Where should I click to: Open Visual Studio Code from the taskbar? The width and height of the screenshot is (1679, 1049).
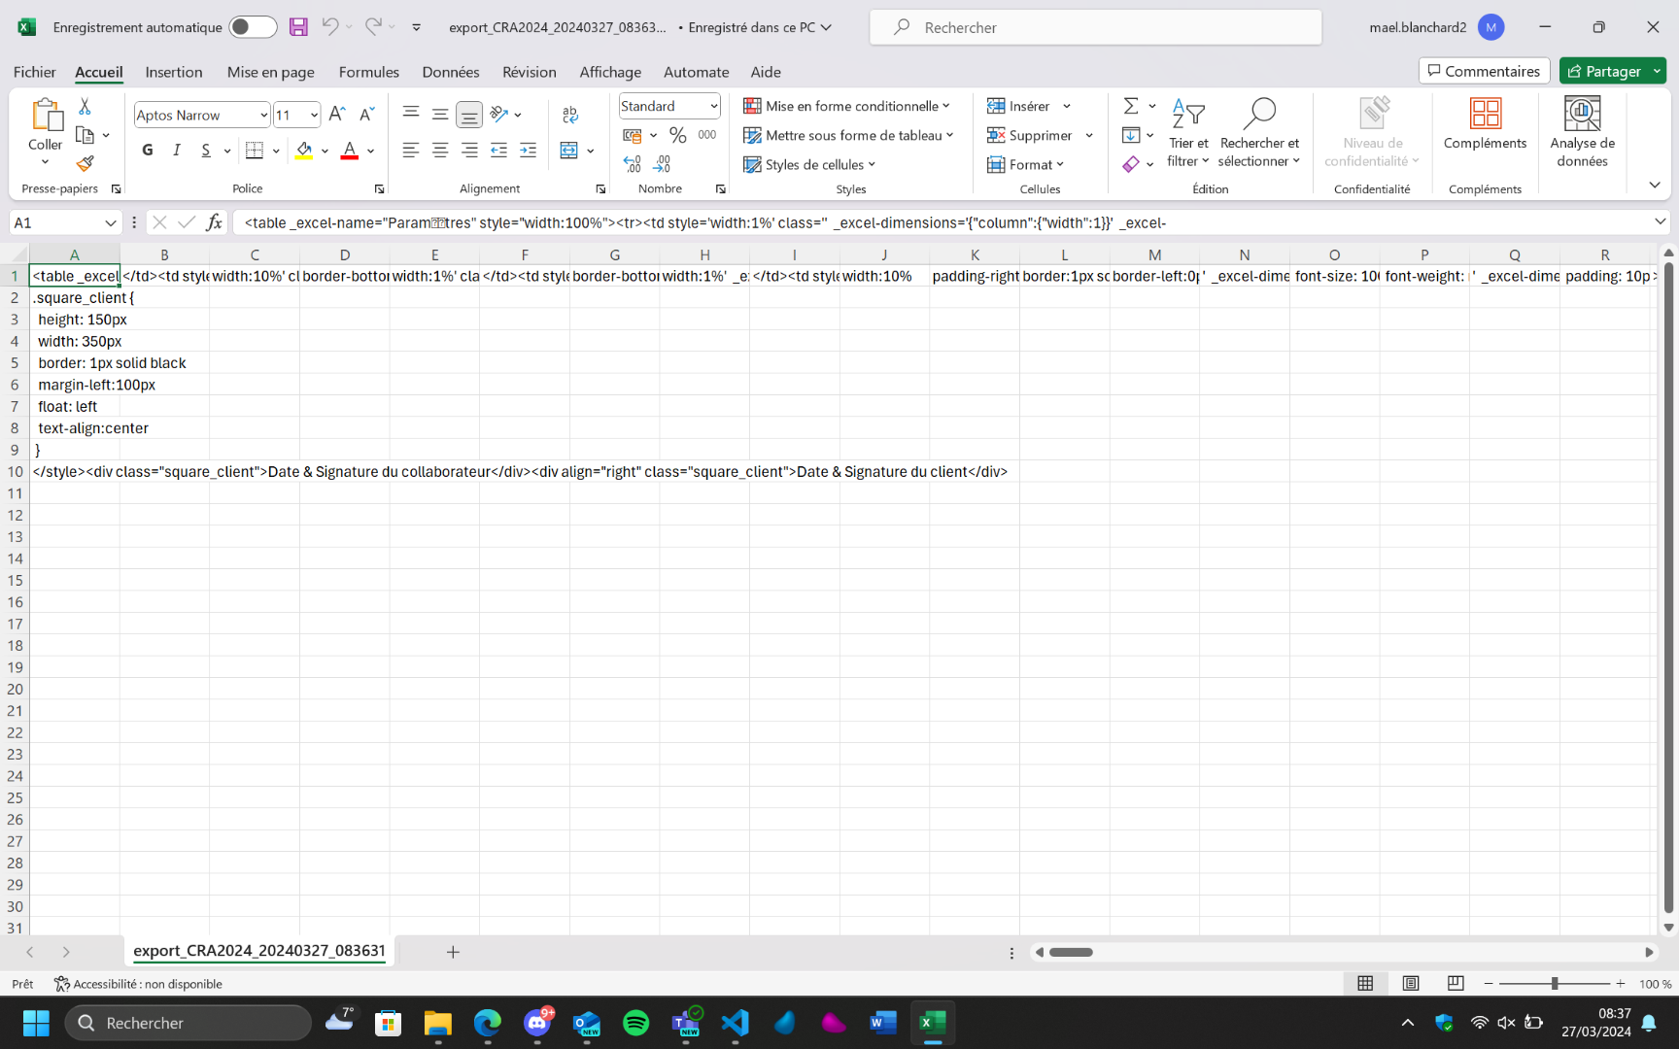[736, 1023]
